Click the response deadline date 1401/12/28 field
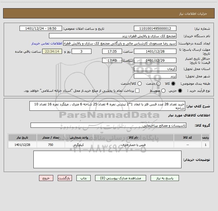 pos(155,51)
